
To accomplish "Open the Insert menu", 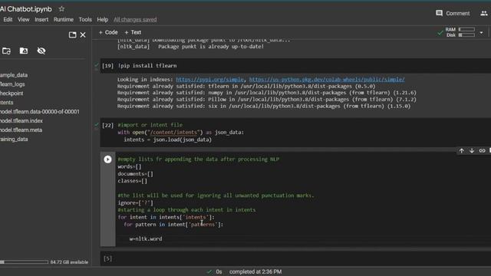I will coord(41,19).
